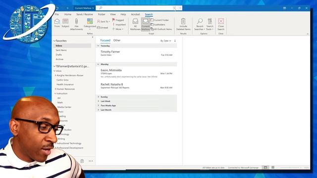Limit search scope to Current Folder
Image resolution: width=317 pixels, height=178 pixels.
[x=159, y=20]
